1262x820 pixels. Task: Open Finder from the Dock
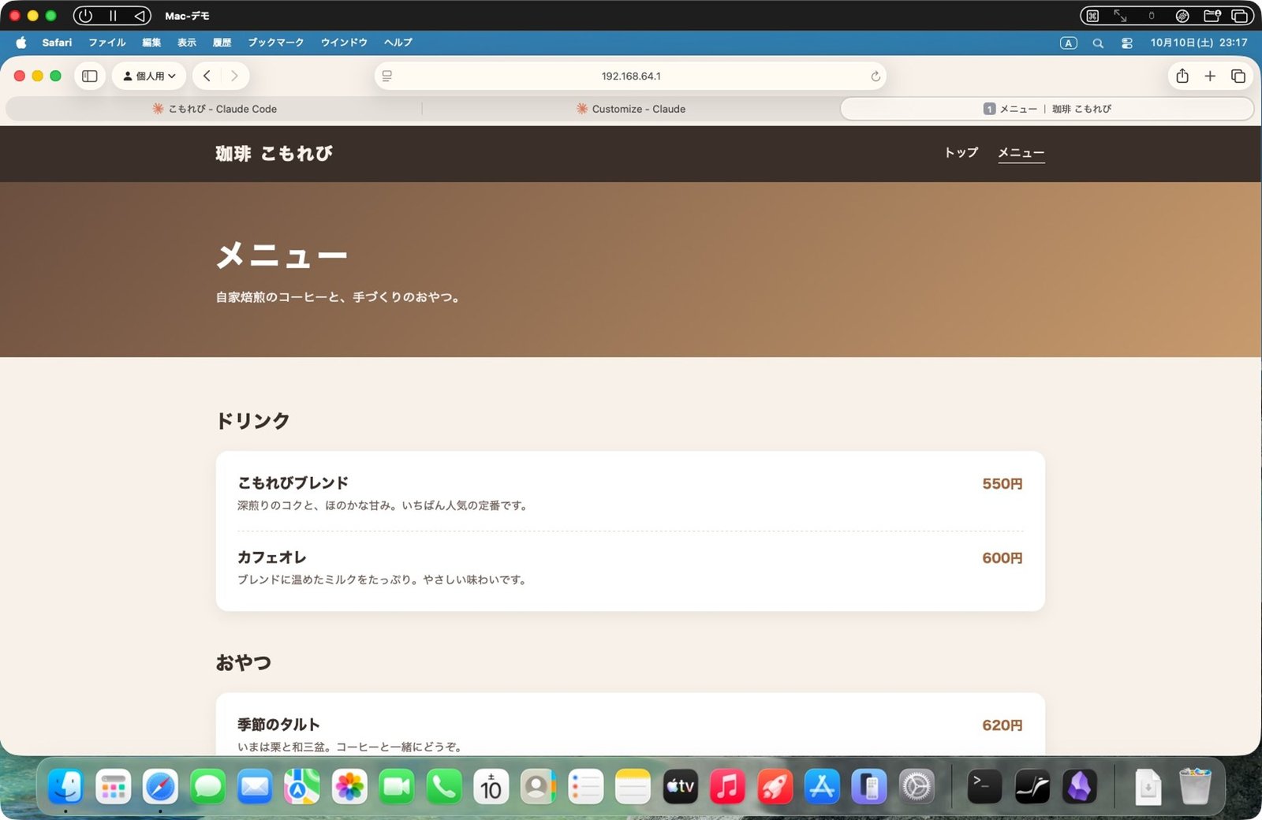click(65, 786)
